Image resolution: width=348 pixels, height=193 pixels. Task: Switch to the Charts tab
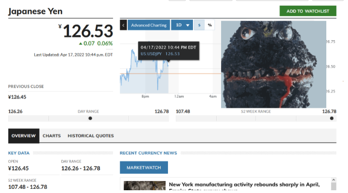click(52, 136)
